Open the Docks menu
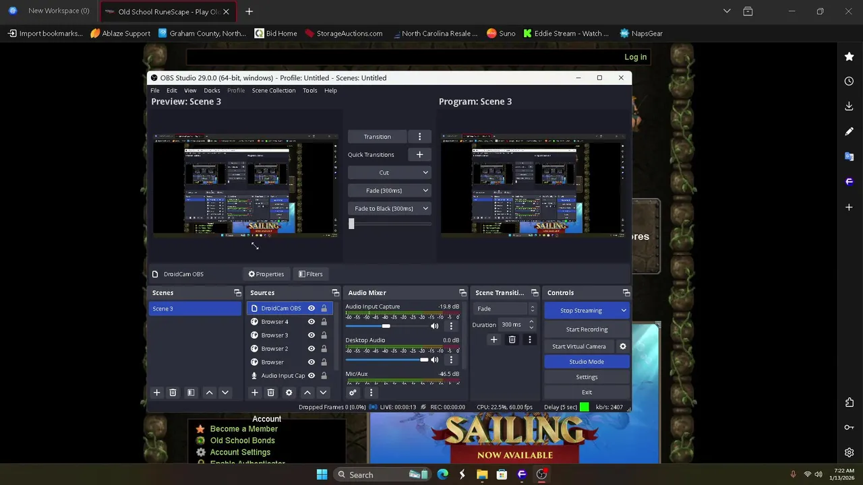 coord(212,90)
